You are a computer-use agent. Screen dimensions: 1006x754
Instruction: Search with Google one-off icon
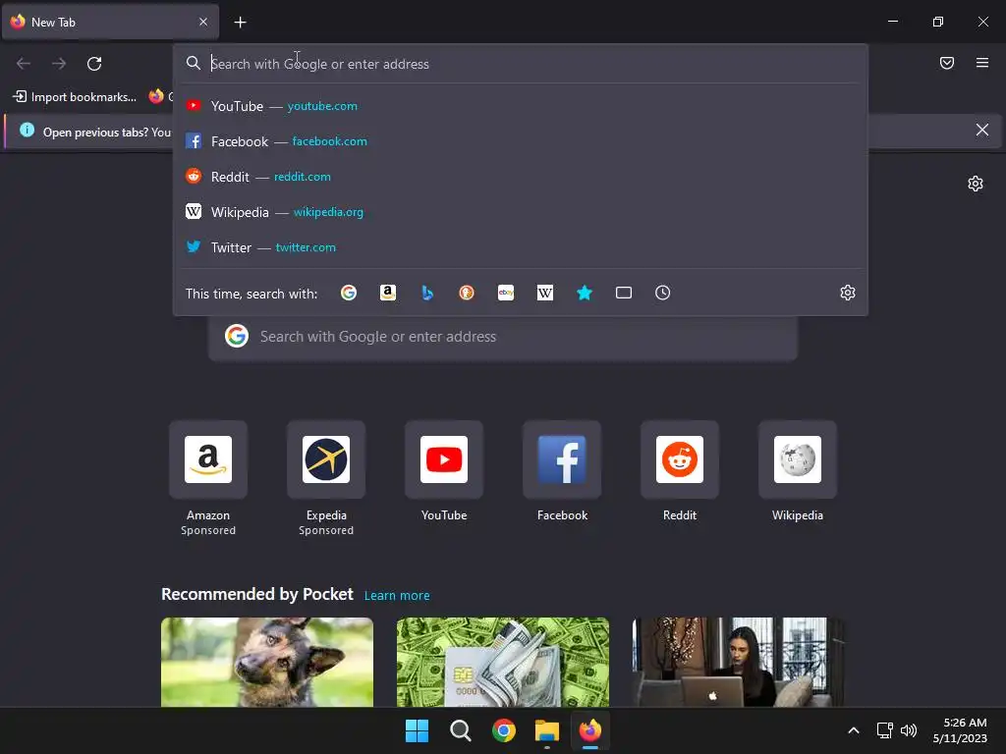349,293
